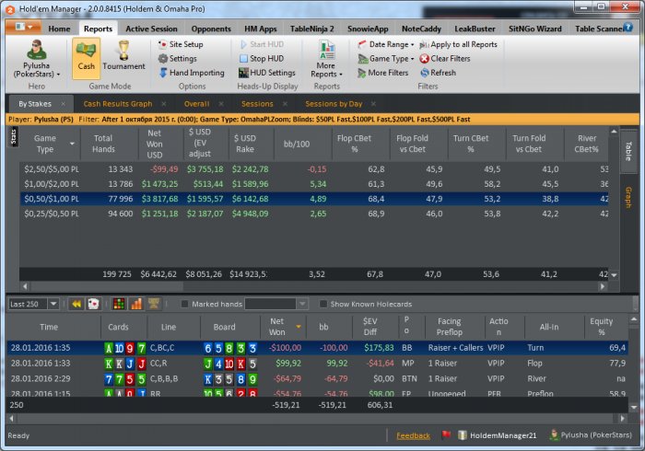The image size is (645, 451).
Task: Click the HoldemManager21 database icon
Action: (x=463, y=435)
